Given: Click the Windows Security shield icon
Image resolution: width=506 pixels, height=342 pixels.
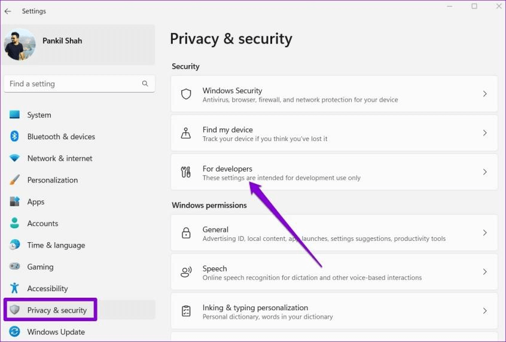Looking at the screenshot, I should tap(186, 94).
